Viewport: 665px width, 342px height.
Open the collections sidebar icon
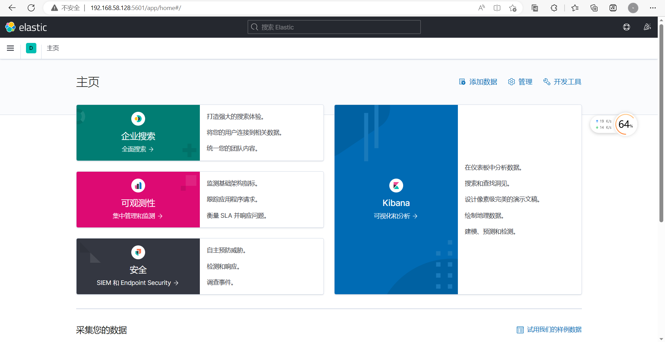coord(535,8)
